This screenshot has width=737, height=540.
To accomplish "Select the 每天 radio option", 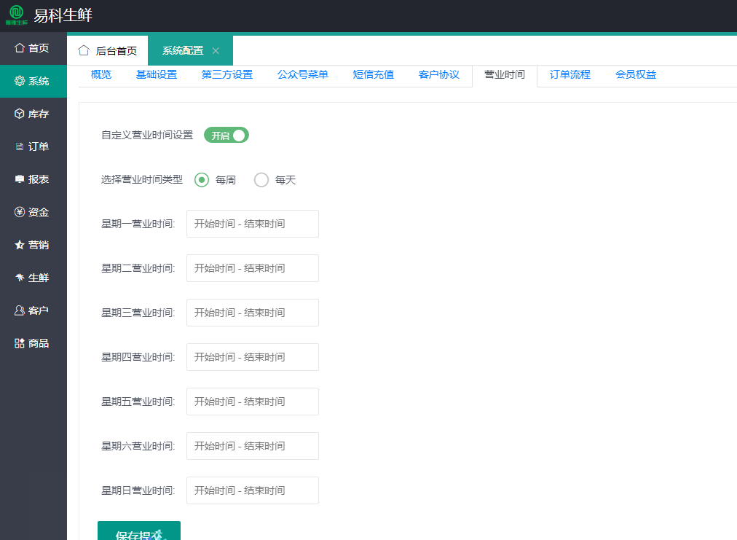I will (x=261, y=180).
